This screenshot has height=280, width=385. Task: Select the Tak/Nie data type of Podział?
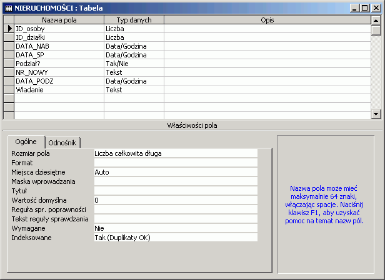click(x=134, y=64)
